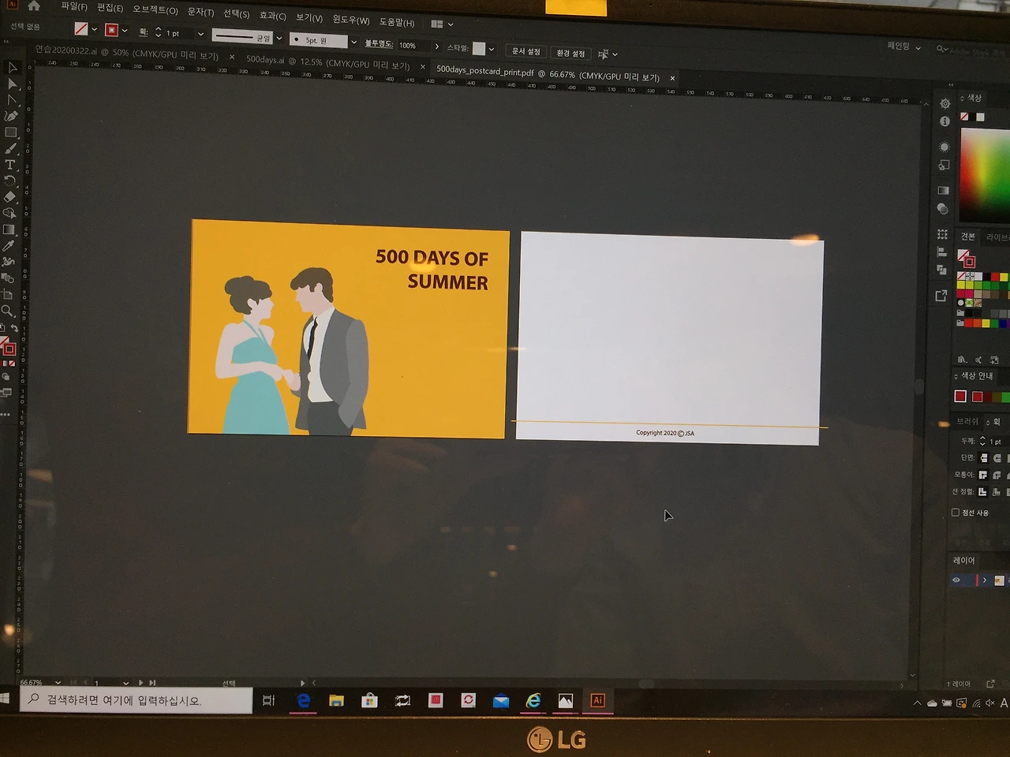Open the stroke weight 1 pt dropdown
This screenshot has width=1010, height=757.
pyautogui.click(x=201, y=34)
